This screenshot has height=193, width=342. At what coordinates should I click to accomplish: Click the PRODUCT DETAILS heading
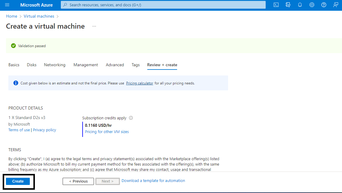[x=26, y=108]
